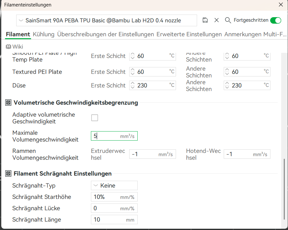288x230 pixels.
Task: Select the Anmerkungen tab
Action: coord(243,34)
